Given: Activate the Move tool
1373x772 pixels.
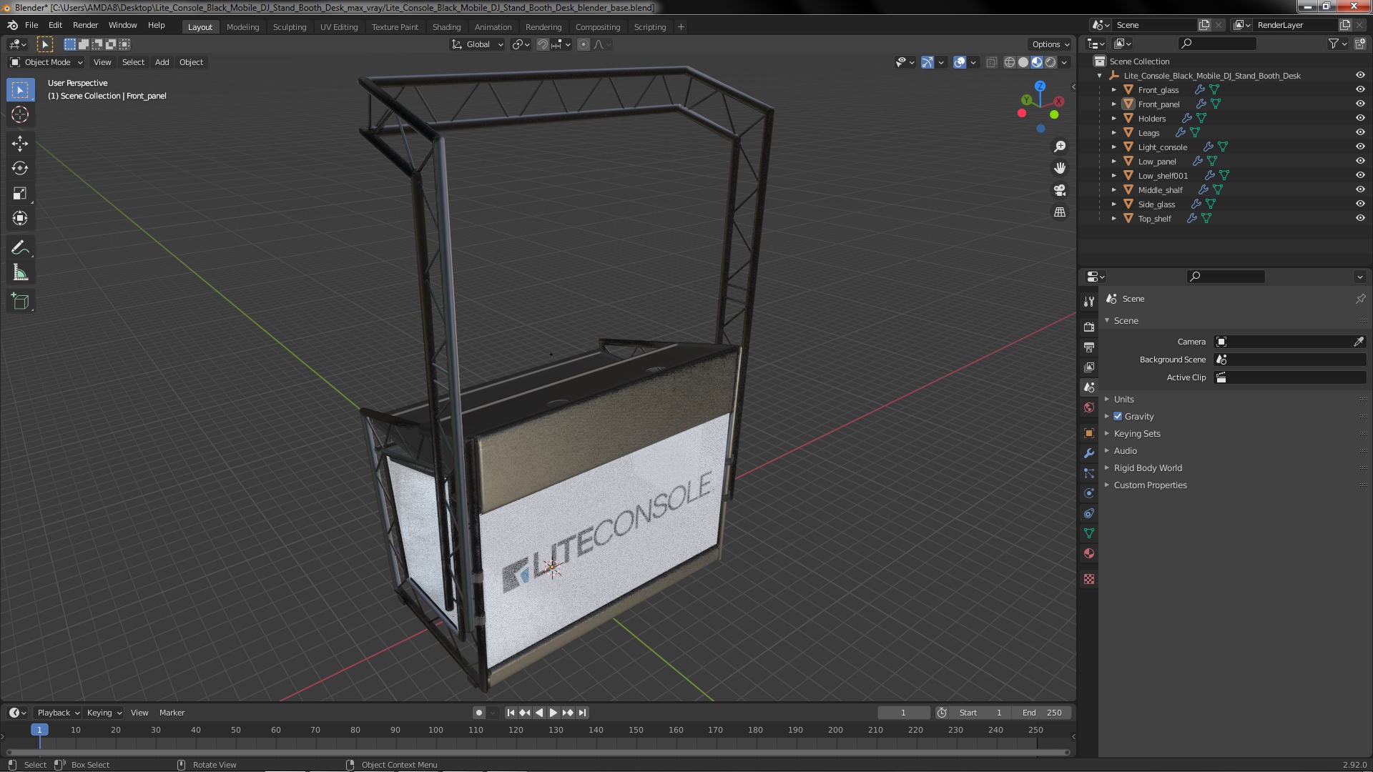Looking at the screenshot, I should 20,144.
